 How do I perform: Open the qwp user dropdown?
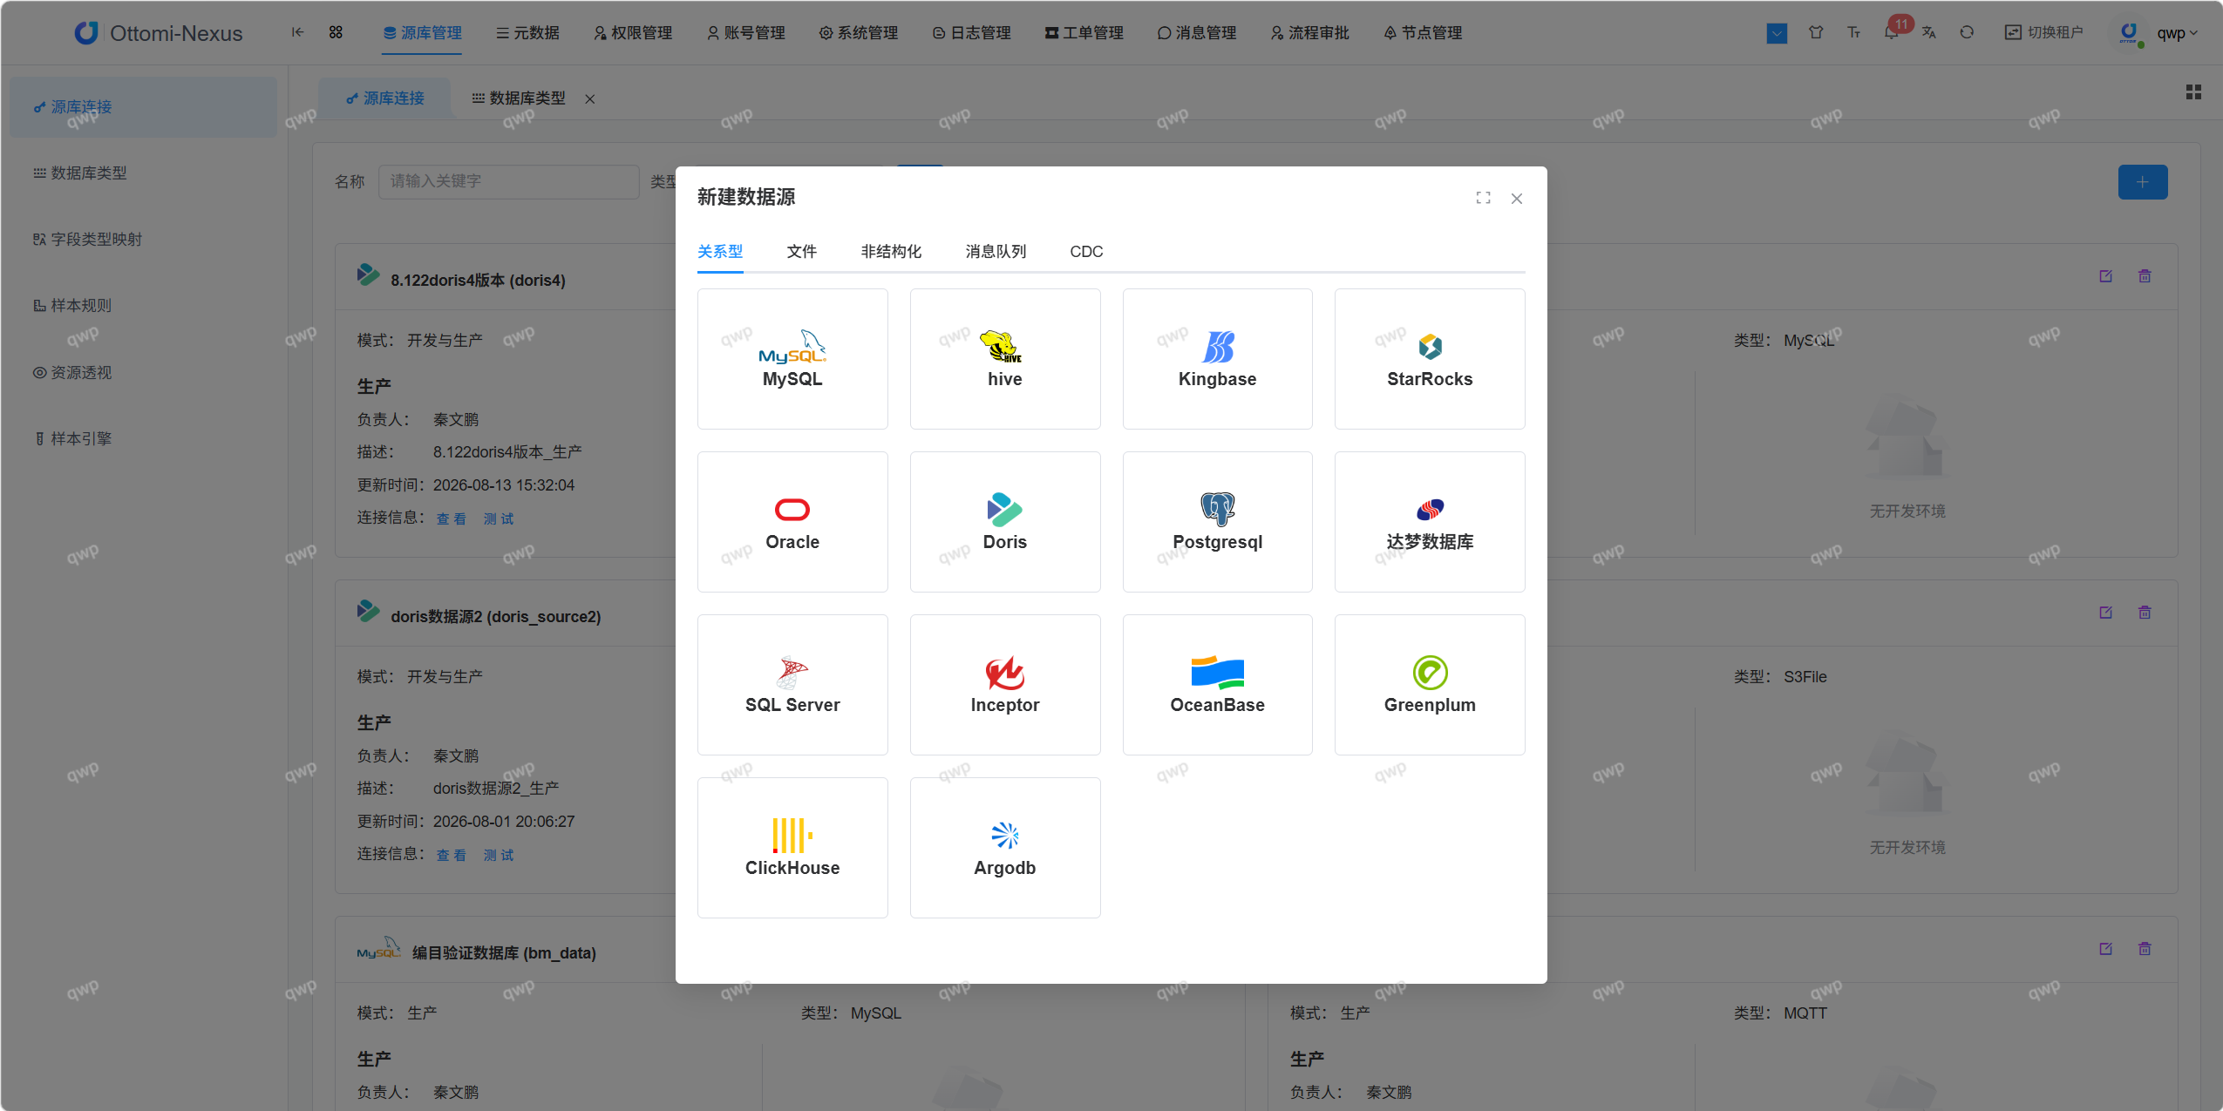(x=2176, y=33)
